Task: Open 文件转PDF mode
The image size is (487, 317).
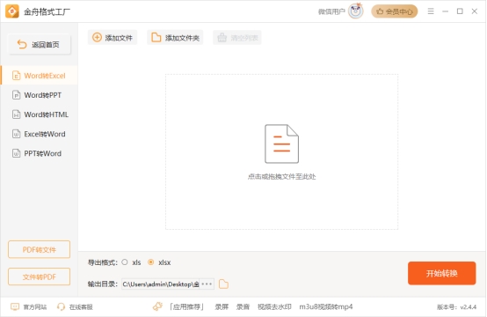Action: 40,276
